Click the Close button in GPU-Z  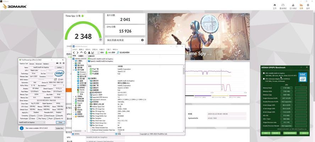click(x=60, y=122)
